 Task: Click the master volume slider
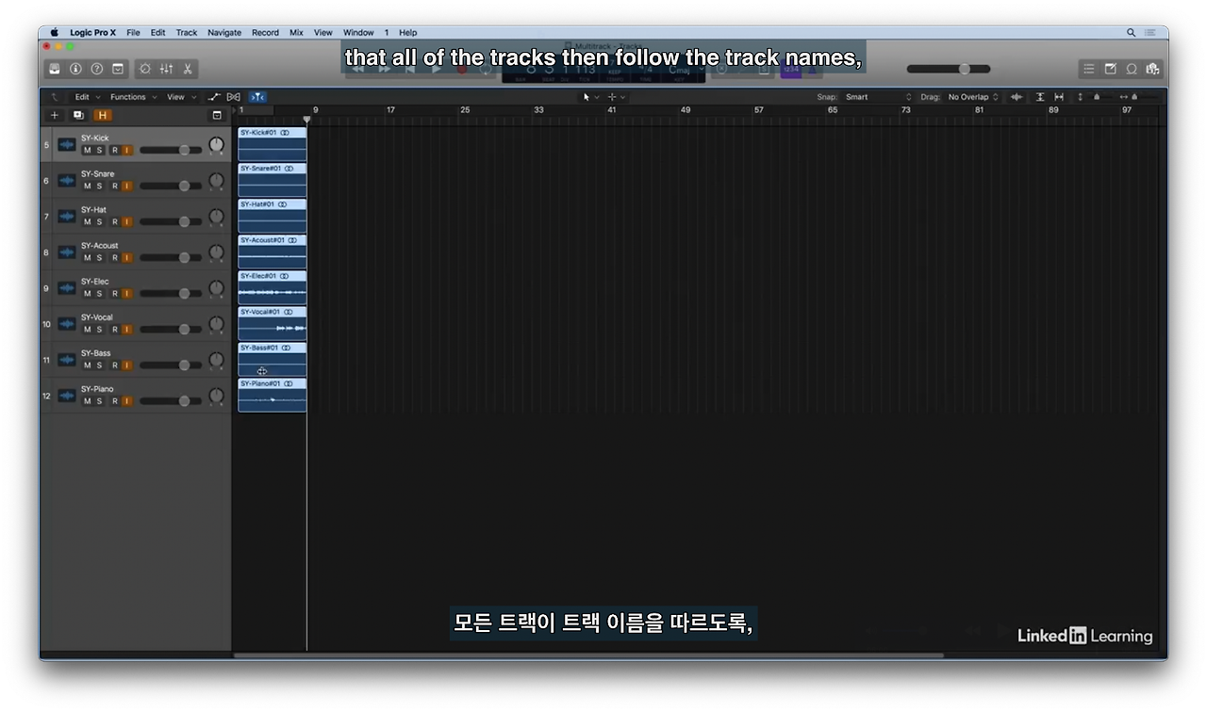[x=949, y=69]
